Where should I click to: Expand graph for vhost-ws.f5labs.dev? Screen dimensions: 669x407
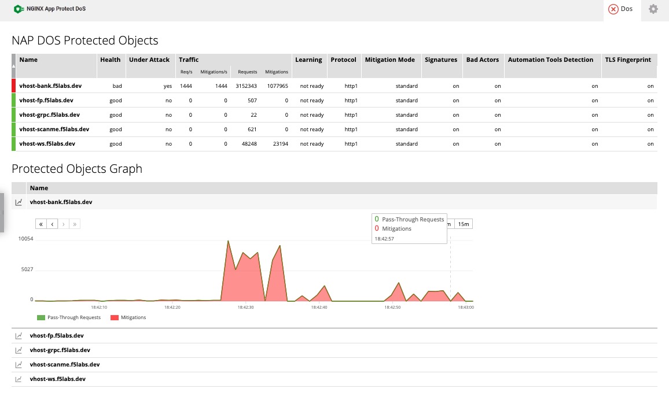pyautogui.click(x=19, y=379)
